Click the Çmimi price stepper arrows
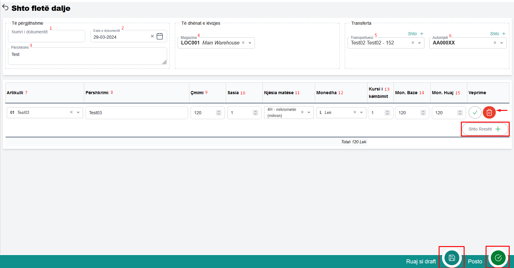The image size is (514, 268). (x=219, y=113)
